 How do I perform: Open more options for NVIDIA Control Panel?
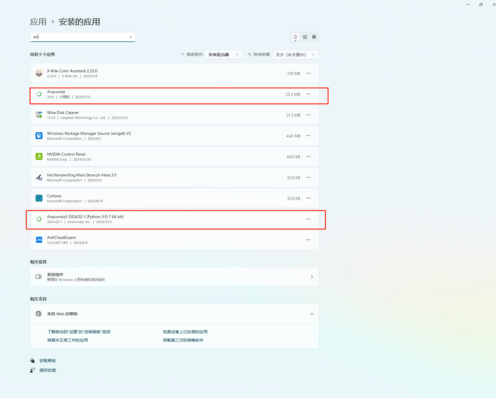(x=308, y=156)
